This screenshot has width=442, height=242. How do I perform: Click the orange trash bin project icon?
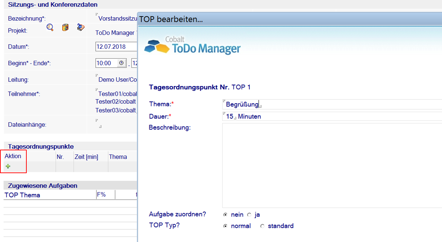65,28
